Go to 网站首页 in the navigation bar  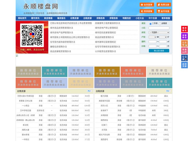tap(22, 18)
